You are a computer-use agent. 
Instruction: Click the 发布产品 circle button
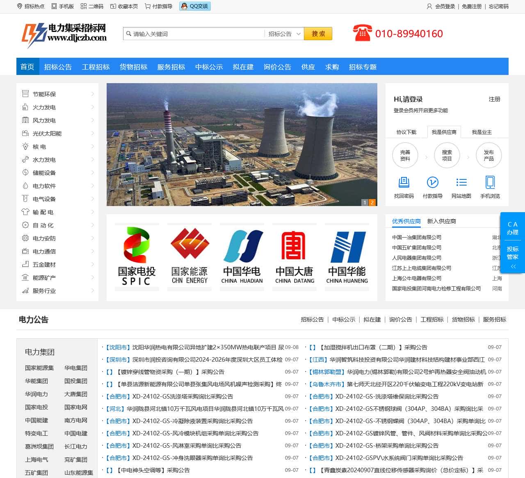click(489, 155)
